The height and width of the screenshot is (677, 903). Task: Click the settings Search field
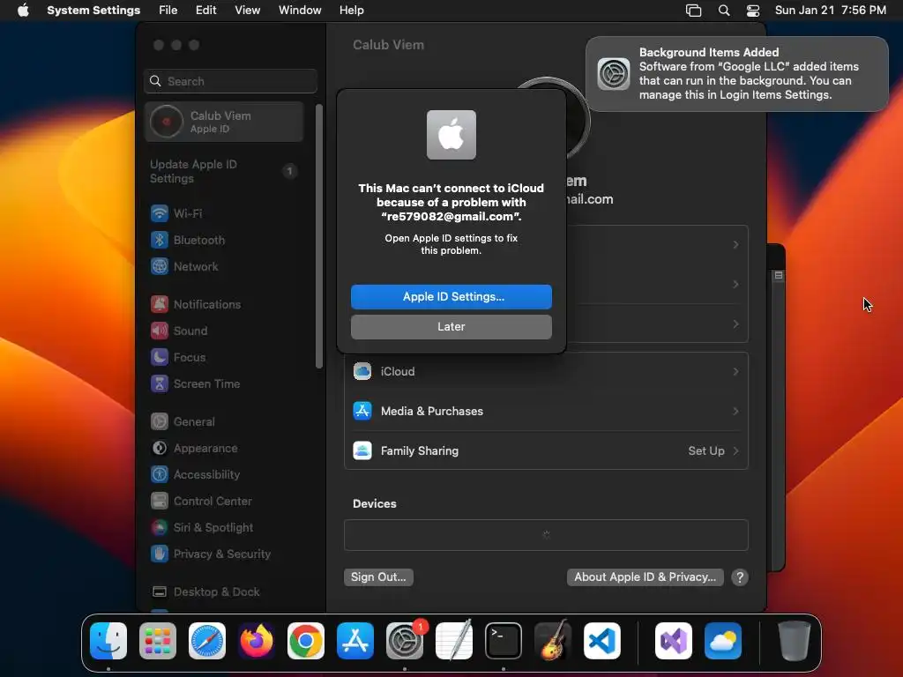(230, 81)
